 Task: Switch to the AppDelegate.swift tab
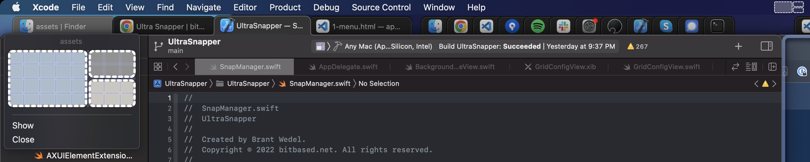click(x=348, y=67)
